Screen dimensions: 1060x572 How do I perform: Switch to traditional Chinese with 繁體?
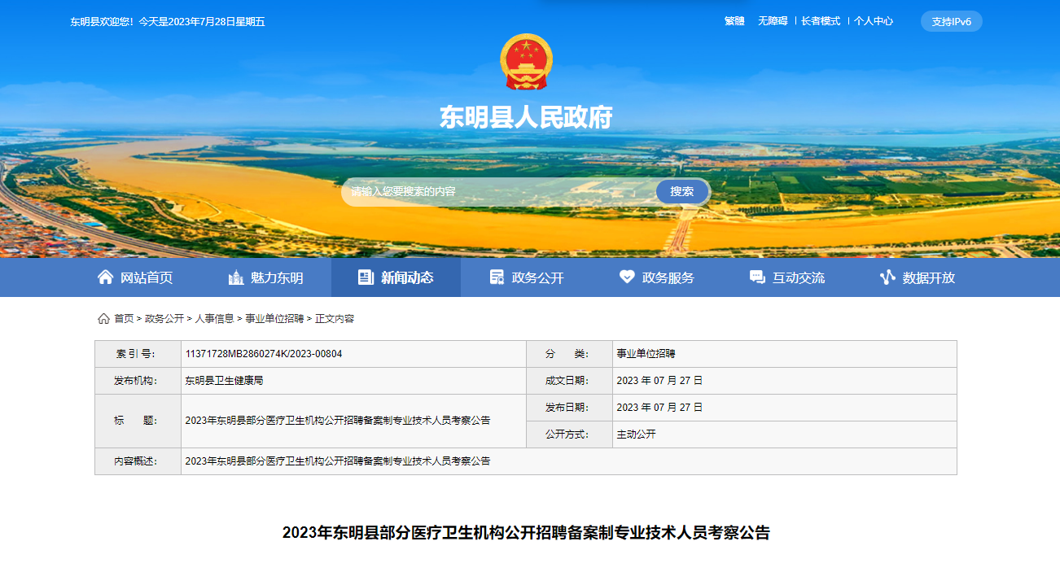(x=734, y=21)
